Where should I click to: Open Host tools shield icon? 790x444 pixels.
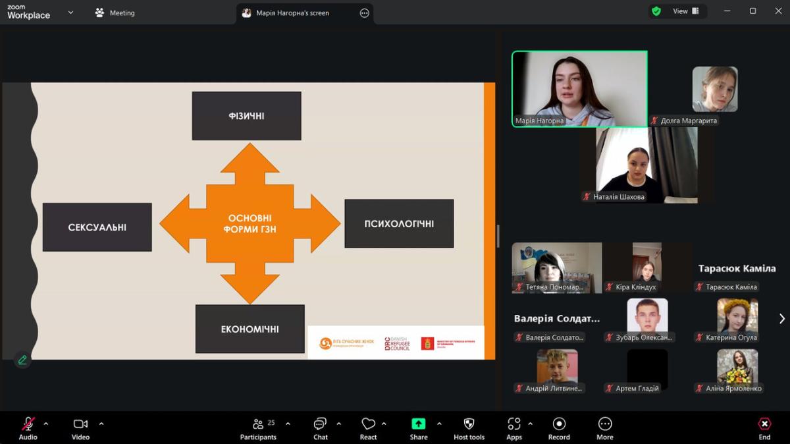click(x=469, y=428)
